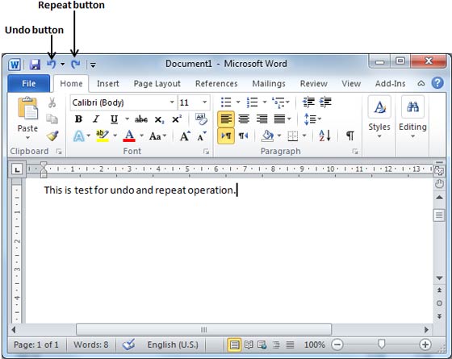Open Word Help question mark icon

click(437, 83)
